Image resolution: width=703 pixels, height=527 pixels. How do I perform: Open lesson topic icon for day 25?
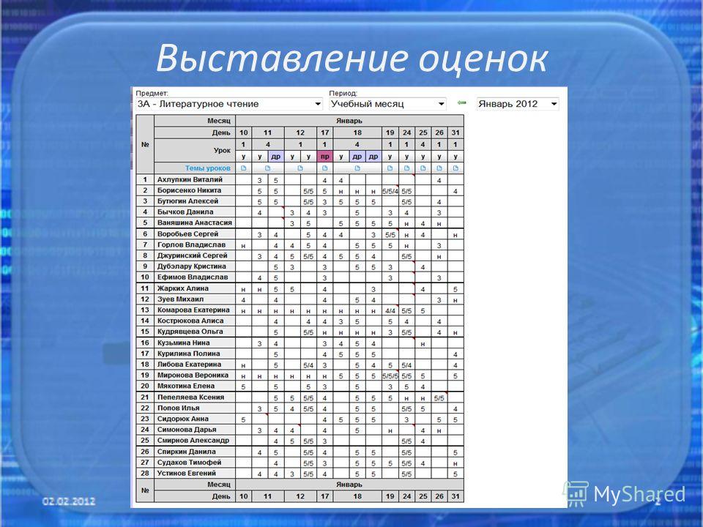click(423, 168)
